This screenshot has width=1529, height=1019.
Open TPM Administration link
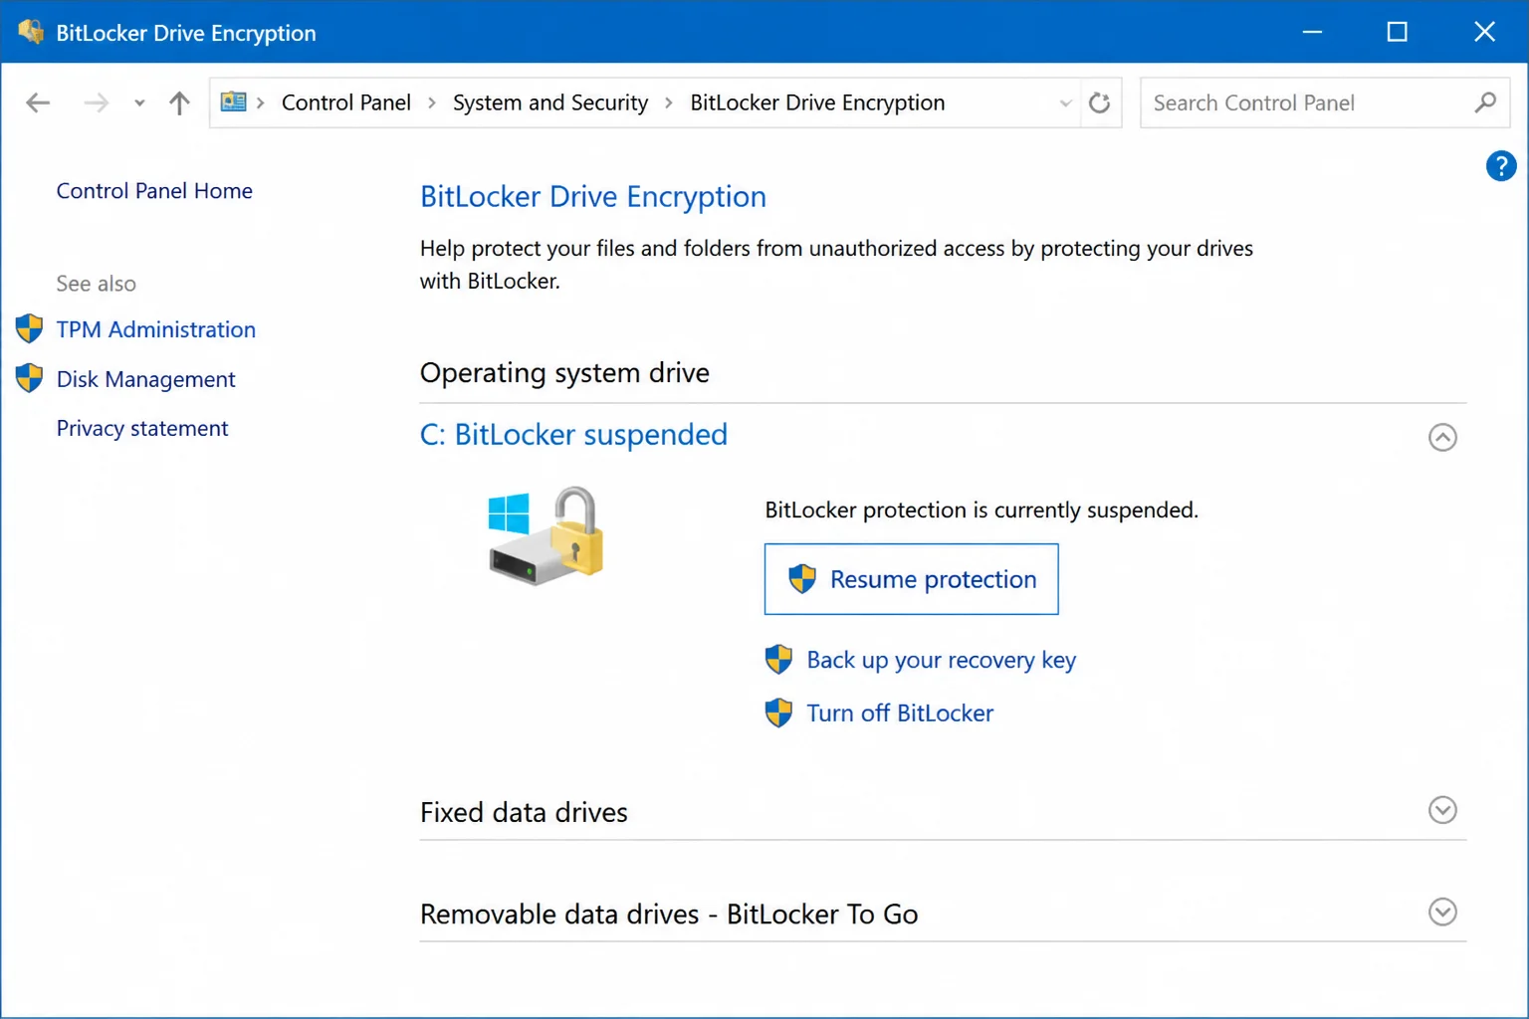(156, 329)
